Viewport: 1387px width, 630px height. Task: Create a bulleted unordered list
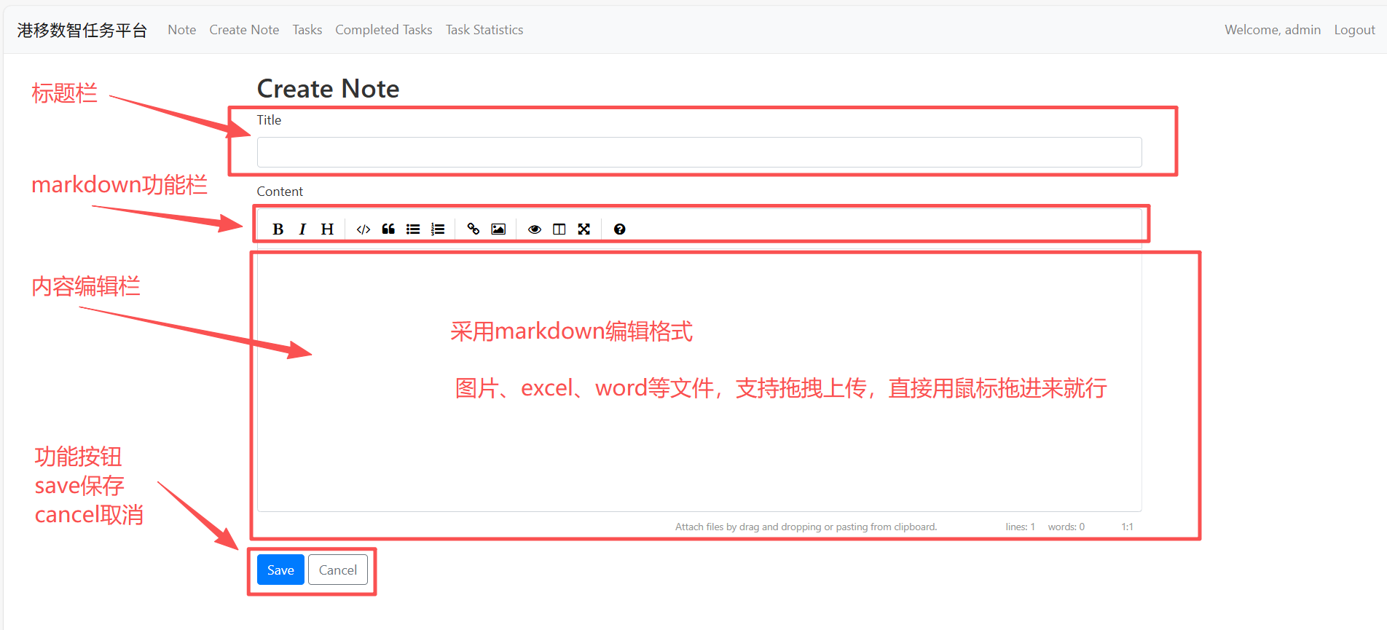point(413,229)
